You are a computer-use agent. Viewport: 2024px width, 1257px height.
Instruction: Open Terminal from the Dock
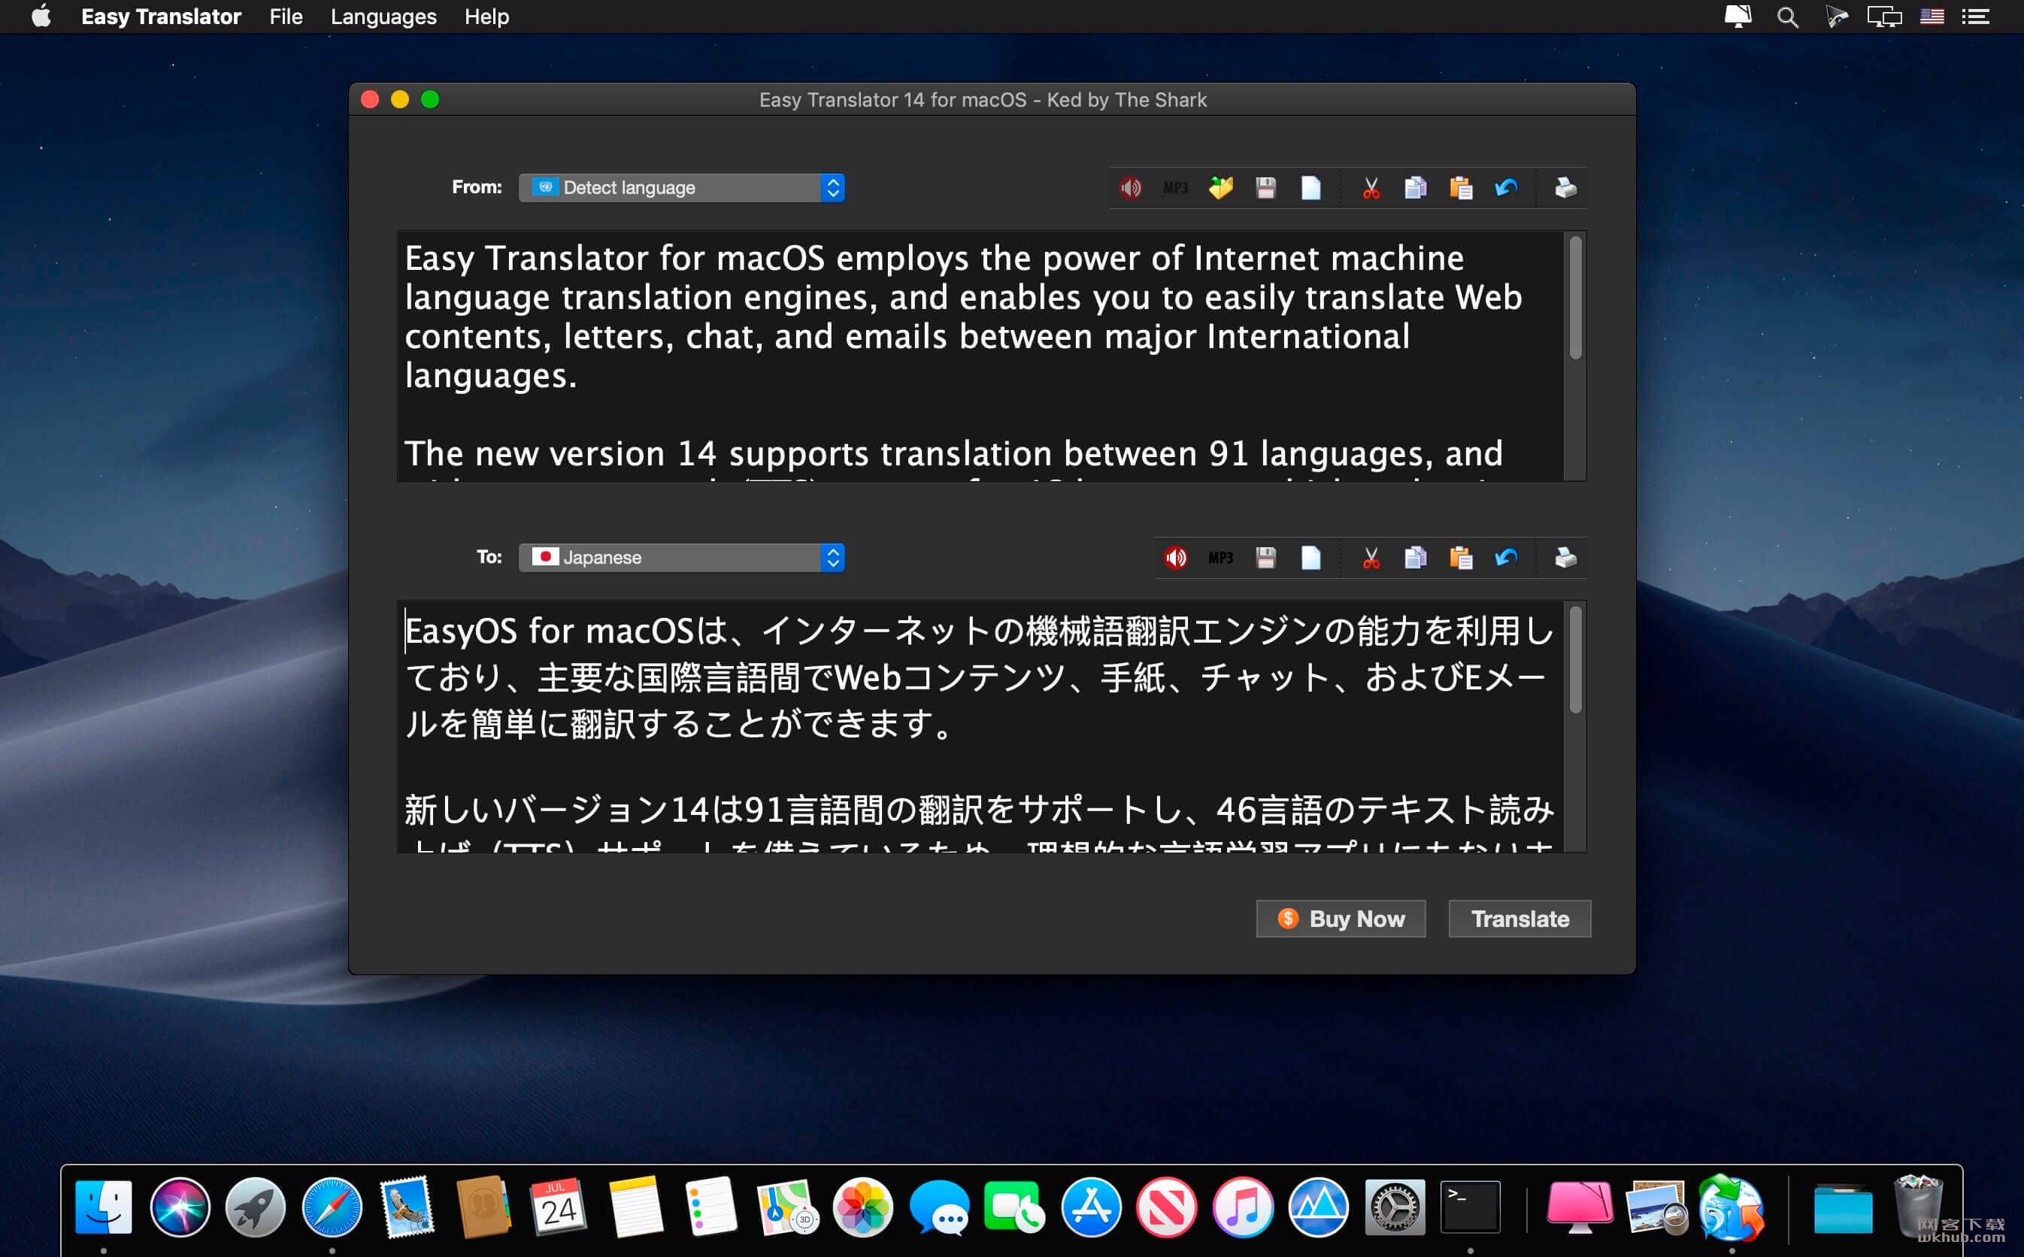pyautogui.click(x=1470, y=1207)
